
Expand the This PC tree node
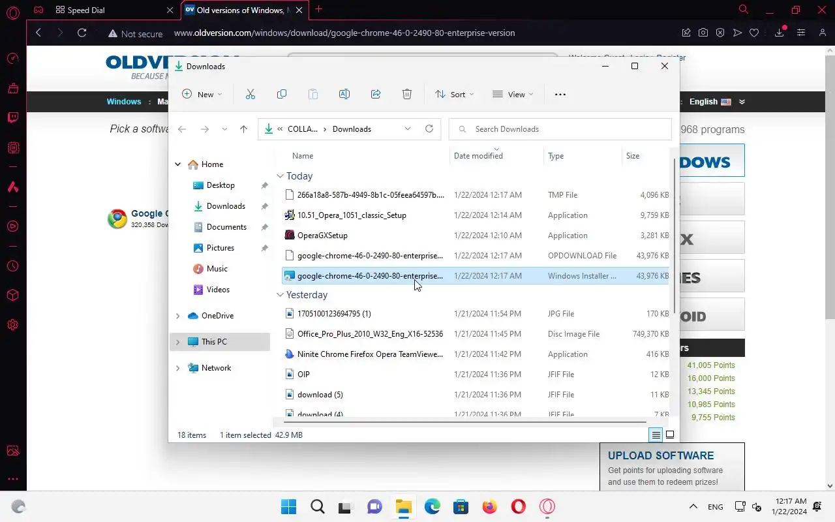[177, 342]
